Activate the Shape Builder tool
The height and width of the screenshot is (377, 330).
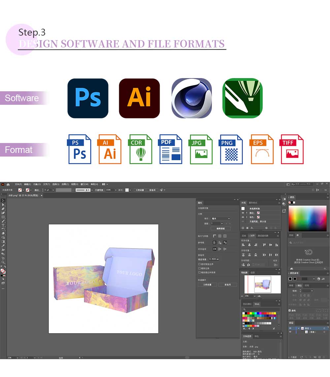click(x=3, y=237)
